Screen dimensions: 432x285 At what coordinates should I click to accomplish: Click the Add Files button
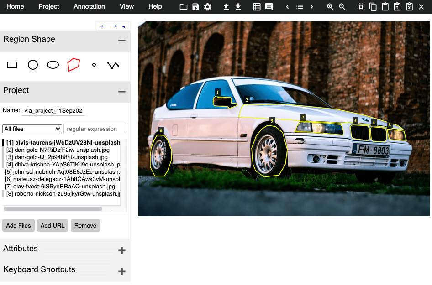[18, 226]
